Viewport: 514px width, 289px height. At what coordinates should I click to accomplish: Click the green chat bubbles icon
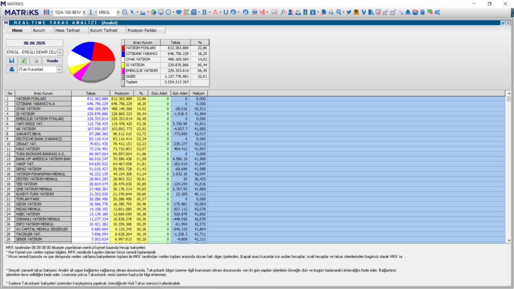[430, 12]
